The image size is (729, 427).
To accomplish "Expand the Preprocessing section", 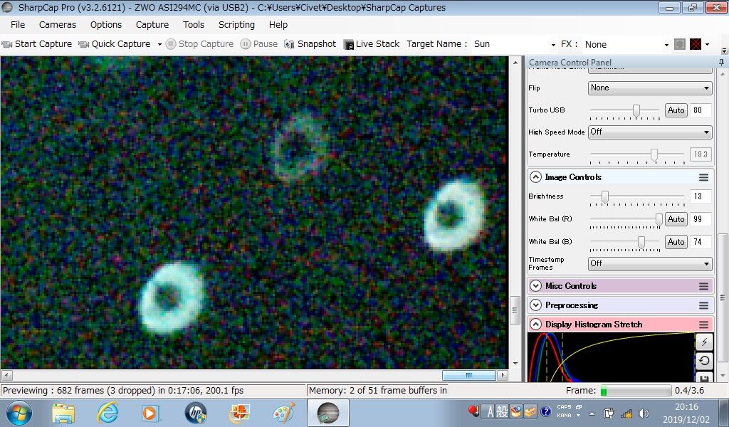I will [535, 305].
